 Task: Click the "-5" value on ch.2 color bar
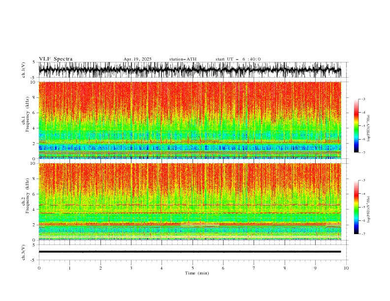tap(363, 207)
